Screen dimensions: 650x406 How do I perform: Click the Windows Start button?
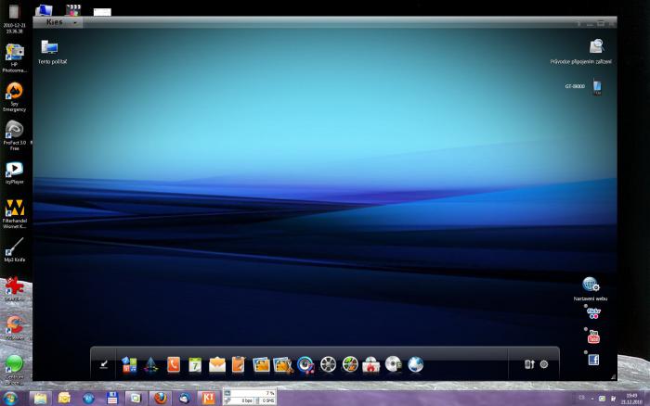click(10, 398)
